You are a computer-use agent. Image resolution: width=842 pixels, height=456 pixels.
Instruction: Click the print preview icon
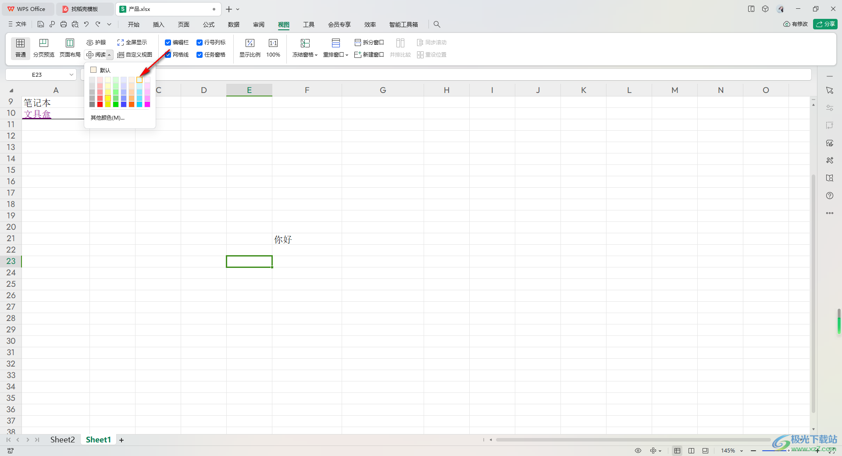click(x=75, y=25)
